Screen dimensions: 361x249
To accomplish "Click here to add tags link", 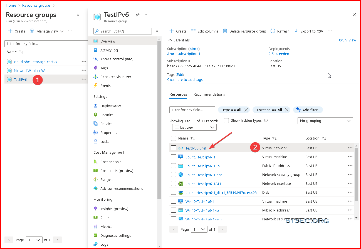I will pos(185,79).
